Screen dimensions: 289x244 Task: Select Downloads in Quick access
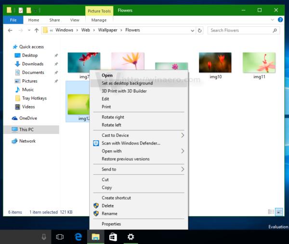pos(33,64)
